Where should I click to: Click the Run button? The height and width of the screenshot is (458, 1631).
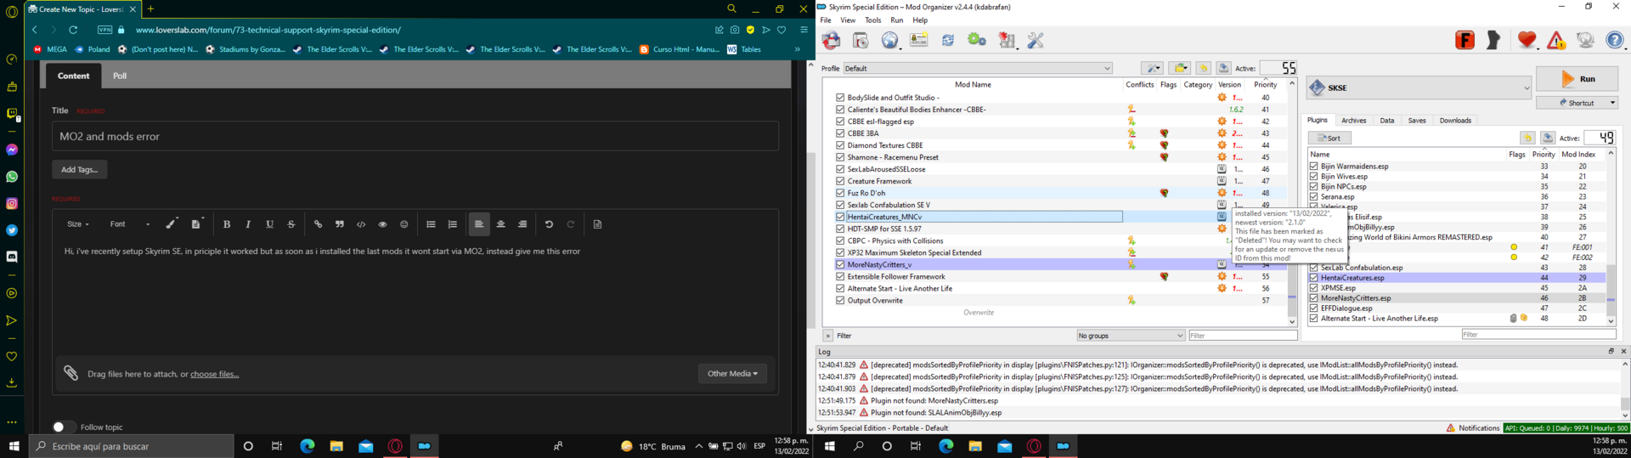1577,79
